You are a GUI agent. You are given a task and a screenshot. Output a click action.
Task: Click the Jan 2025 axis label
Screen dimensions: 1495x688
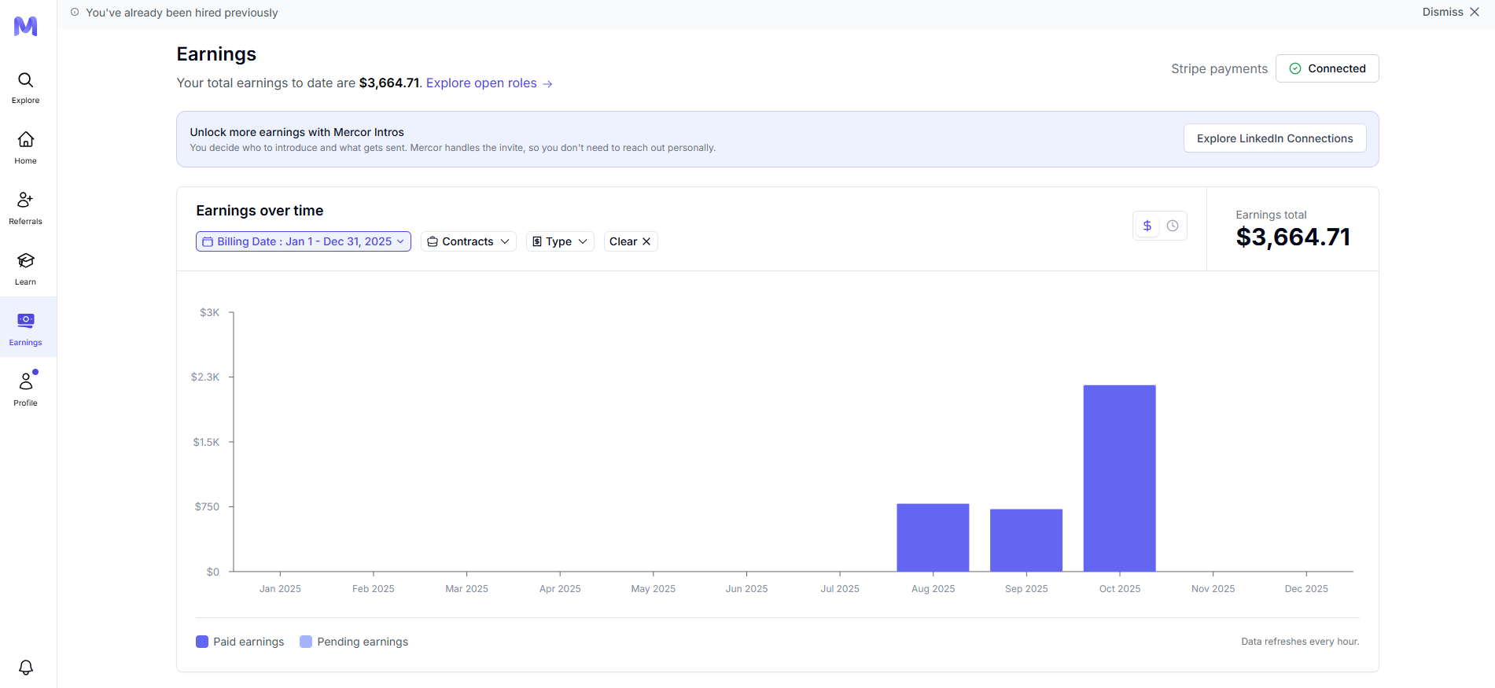tap(280, 589)
